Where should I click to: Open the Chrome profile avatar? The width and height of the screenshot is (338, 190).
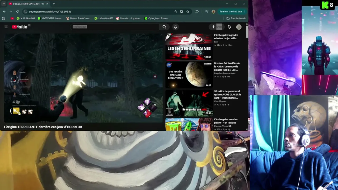click(213, 12)
